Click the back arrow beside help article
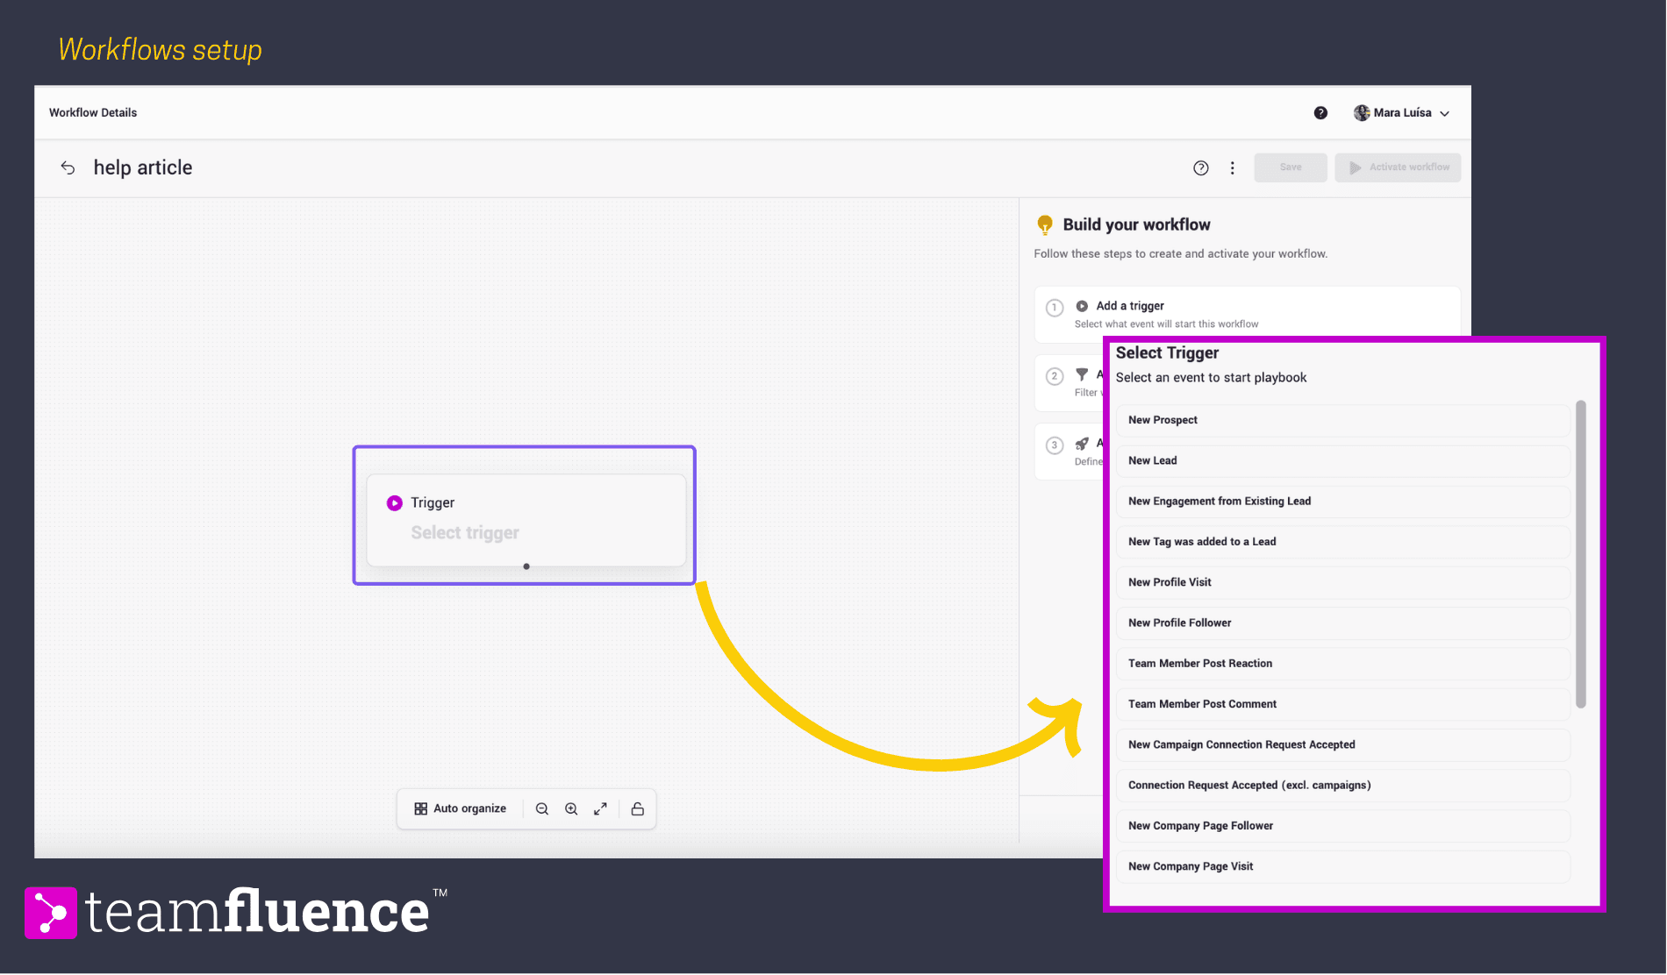 pyautogui.click(x=68, y=167)
